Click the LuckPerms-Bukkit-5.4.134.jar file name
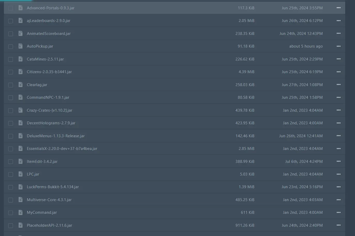The image size is (355, 236). 53,187
